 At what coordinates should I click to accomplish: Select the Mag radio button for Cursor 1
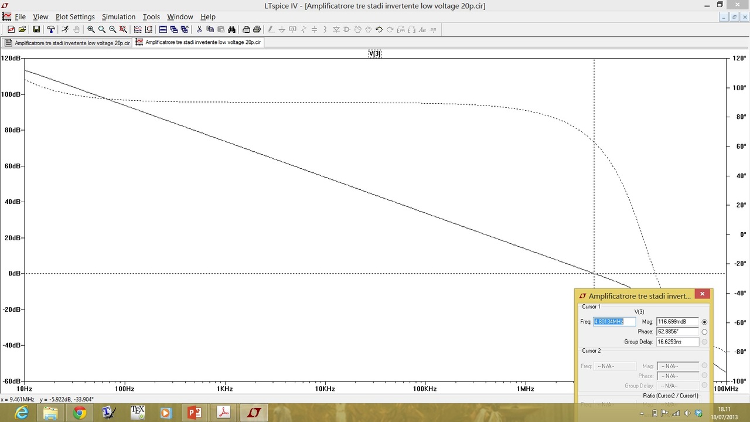(x=704, y=322)
